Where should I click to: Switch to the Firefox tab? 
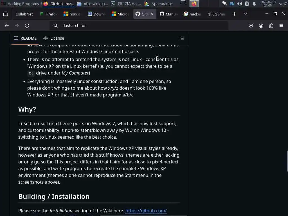coord(48,14)
